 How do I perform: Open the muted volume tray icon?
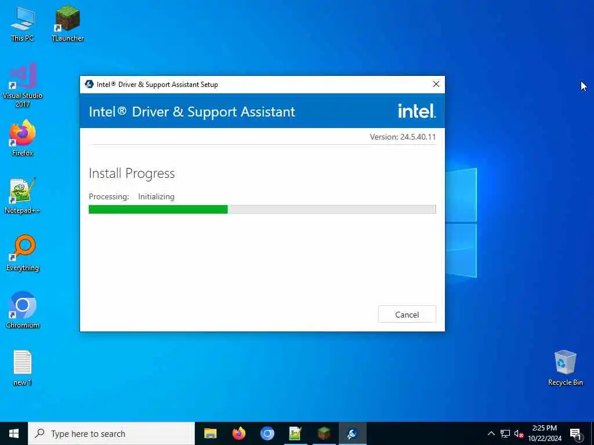pyautogui.click(x=519, y=433)
